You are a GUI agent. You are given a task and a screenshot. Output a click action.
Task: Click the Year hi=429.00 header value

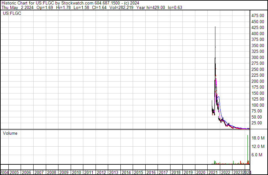coord(151,7)
